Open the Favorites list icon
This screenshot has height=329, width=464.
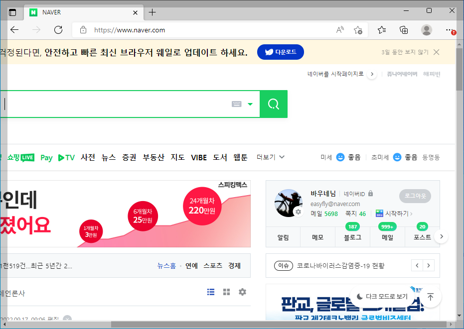coord(382,30)
